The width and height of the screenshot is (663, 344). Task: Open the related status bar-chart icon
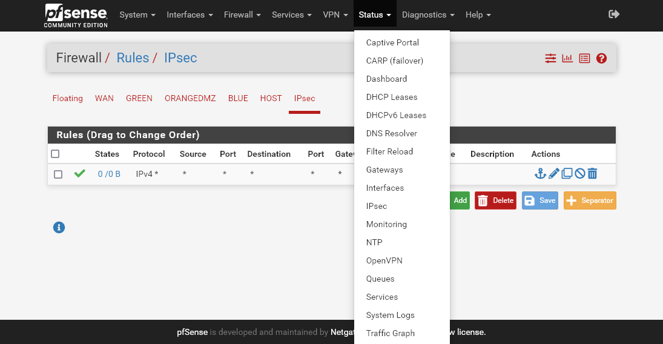[x=567, y=58]
